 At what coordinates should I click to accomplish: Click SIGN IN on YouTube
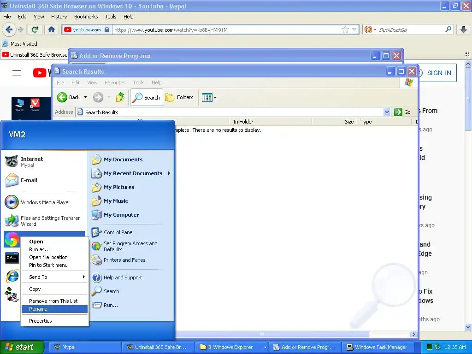[439, 73]
